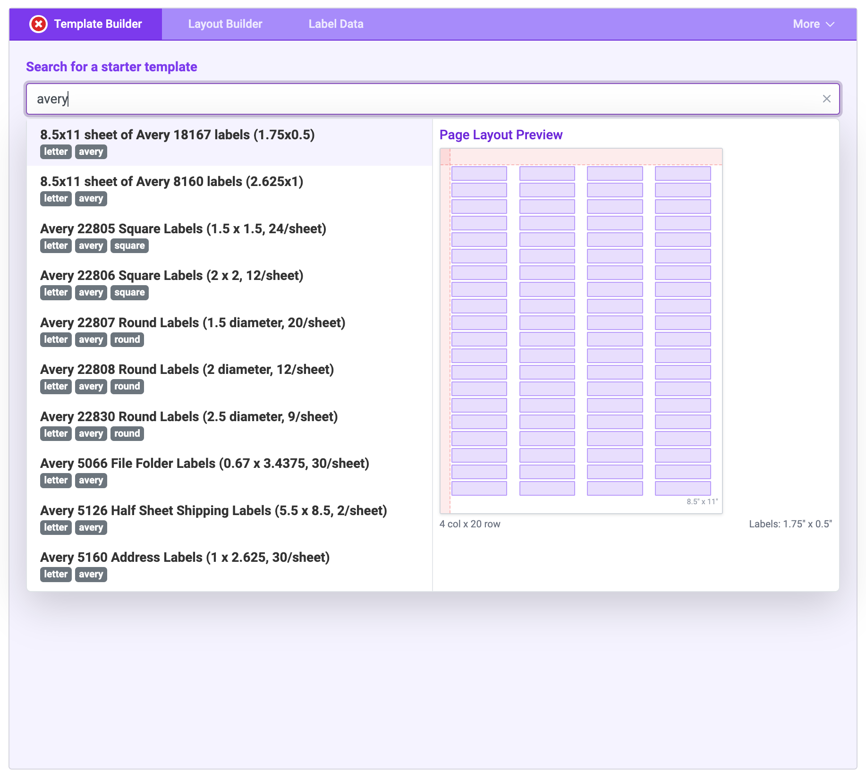Choose Avery 22806 Square Labels template
This screenshot has width=866, height=779.
click(229, 283)
